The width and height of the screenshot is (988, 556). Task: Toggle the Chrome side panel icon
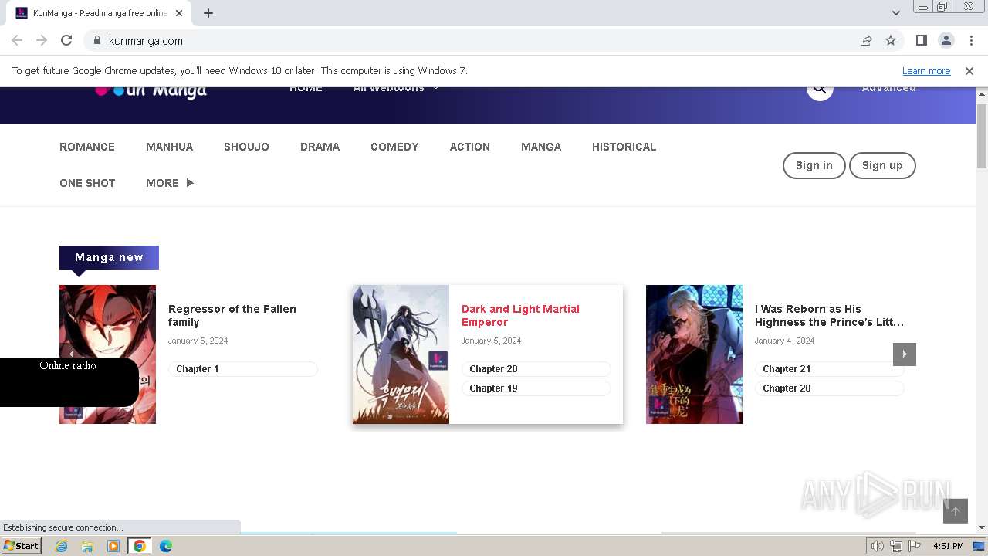(x=921, y=40)
